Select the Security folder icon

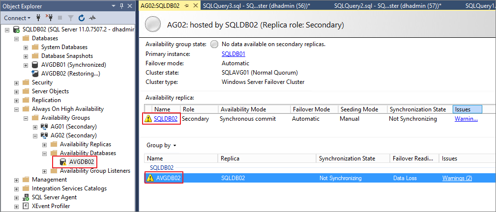pos(26,82)
